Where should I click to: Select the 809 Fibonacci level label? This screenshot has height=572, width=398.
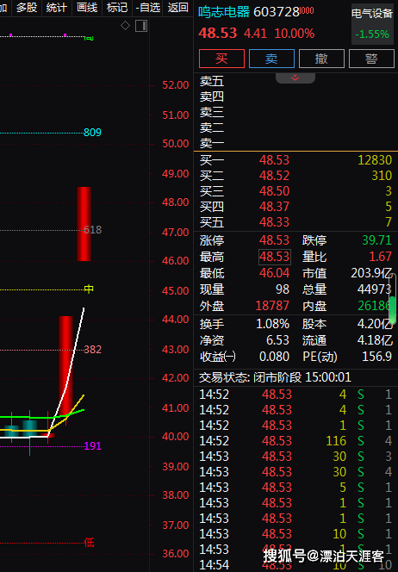(x=92, y=132)
